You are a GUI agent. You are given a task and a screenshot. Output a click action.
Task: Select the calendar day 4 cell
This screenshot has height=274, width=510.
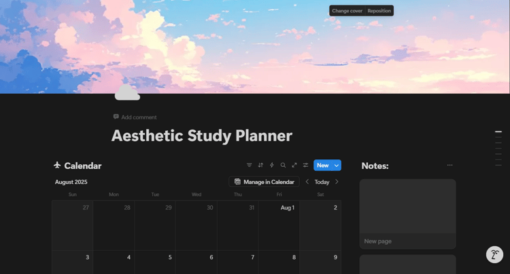point(114,262)
